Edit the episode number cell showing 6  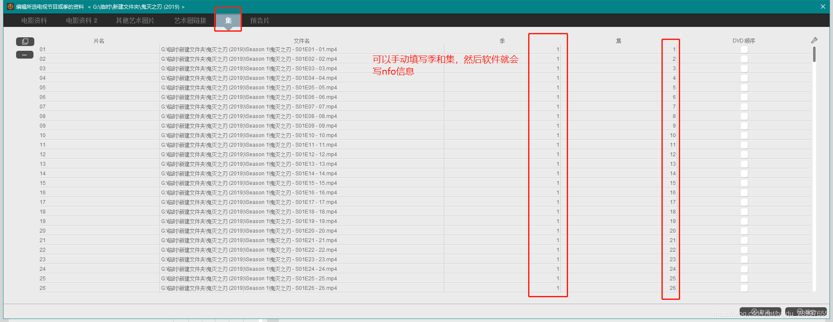pyautogui.click(x=619, y=97)
